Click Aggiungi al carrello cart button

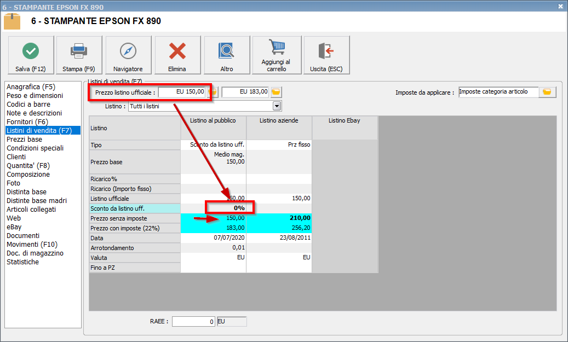(x=277, y=55)
